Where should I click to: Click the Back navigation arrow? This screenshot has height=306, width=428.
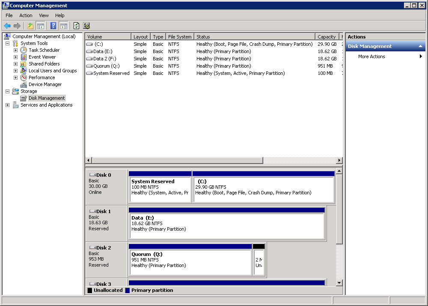pyautogui.click(x=7, y=26)
